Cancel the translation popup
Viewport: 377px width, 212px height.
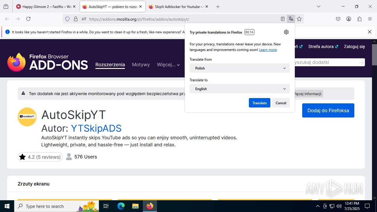281,103
